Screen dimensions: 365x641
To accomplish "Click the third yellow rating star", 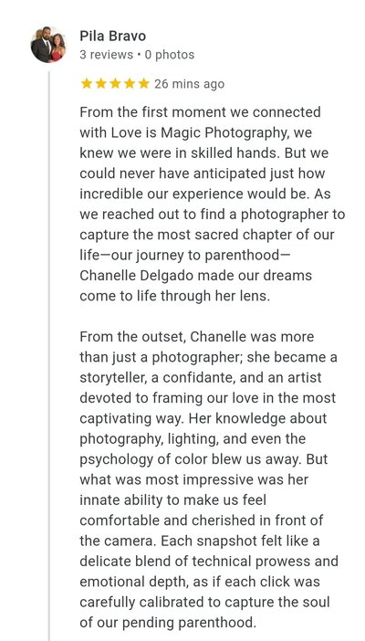I will tap(115, 84).
